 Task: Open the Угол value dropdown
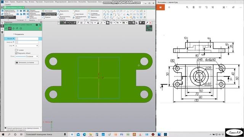pyautogui.click(x=37, y=46)
